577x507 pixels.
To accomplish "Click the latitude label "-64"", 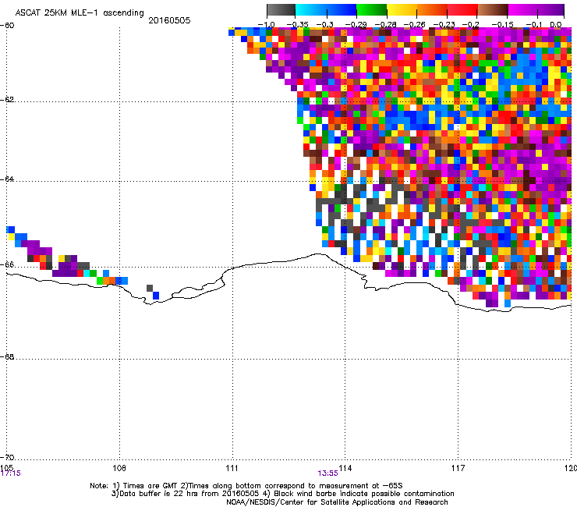I will tap(7, 179).
